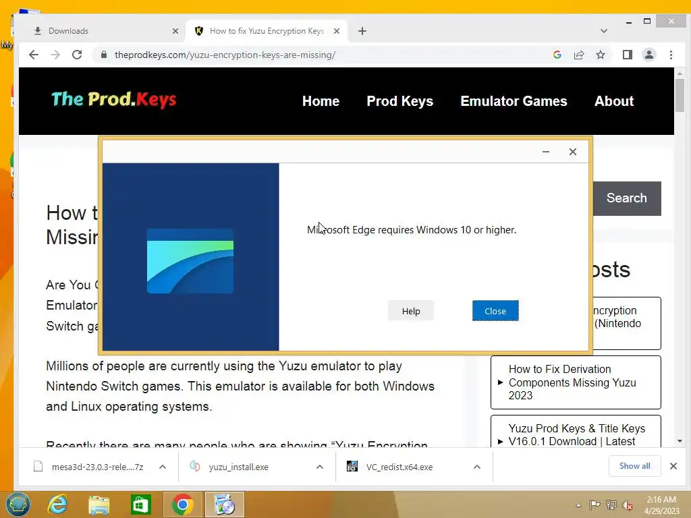Select the How to fix Yuzu tab
The image size is (691, 518).
point(267,31)
